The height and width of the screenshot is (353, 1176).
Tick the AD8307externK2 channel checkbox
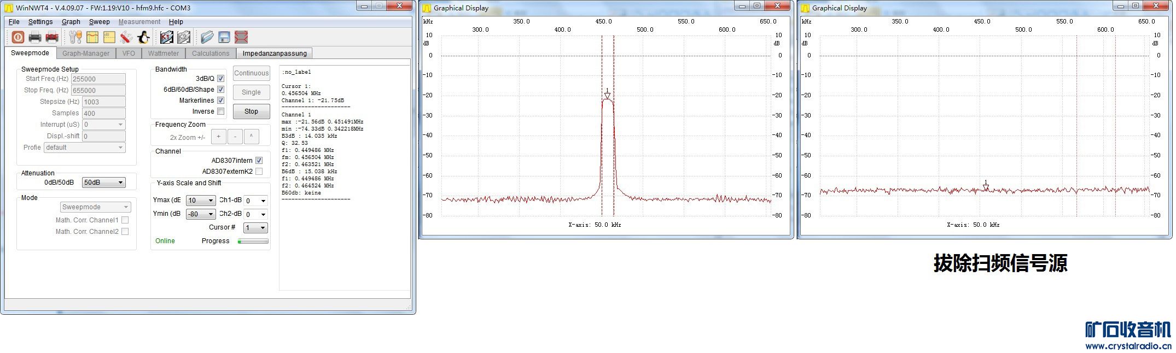coord(259,172)
